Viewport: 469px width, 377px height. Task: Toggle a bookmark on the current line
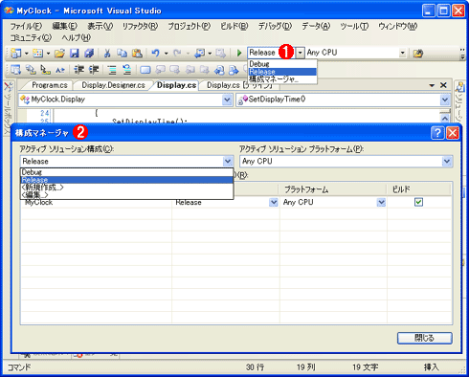(145, 70)
